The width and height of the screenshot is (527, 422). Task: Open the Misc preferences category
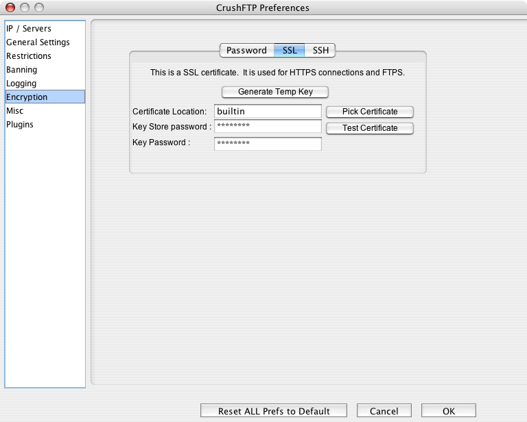pos(15,111)
